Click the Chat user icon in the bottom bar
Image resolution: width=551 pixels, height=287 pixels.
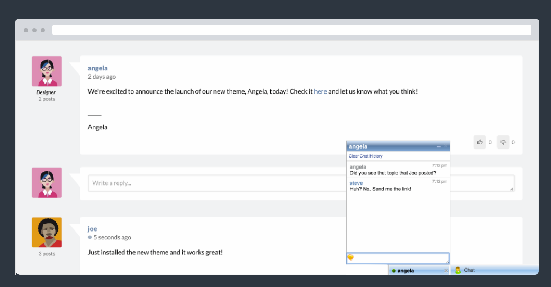[x=458, y=270]
